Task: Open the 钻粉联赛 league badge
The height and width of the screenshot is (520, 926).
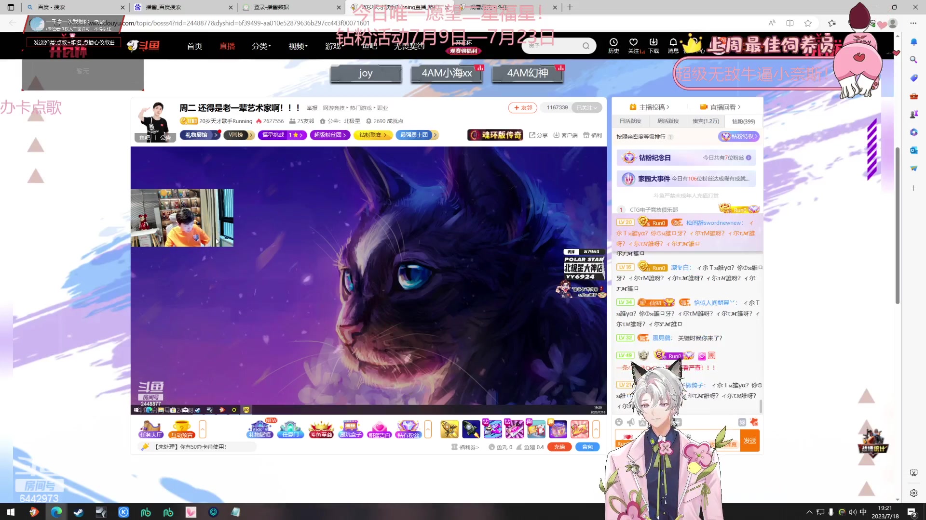Action: [x=373, y=135]
